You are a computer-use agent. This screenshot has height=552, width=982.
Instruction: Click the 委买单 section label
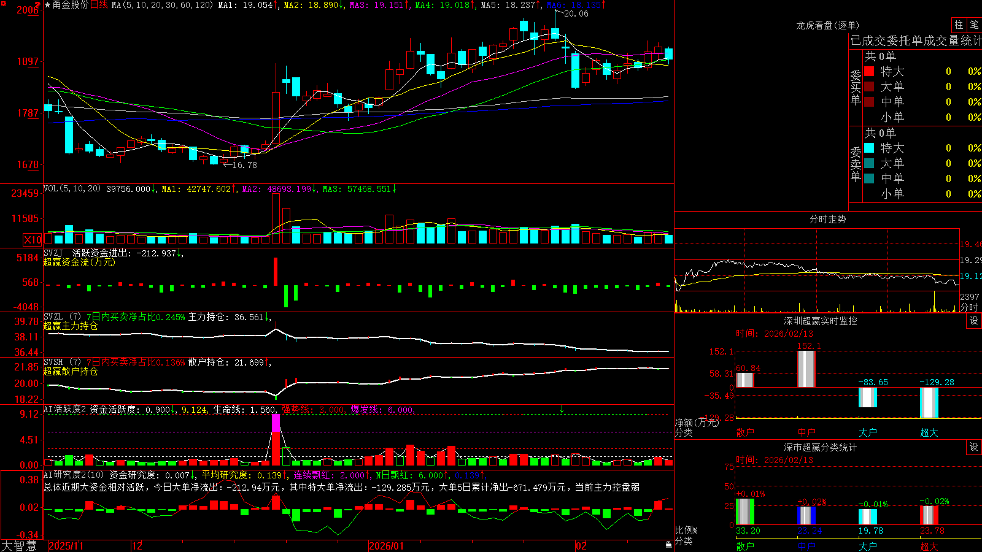click(x=856, y=88)
